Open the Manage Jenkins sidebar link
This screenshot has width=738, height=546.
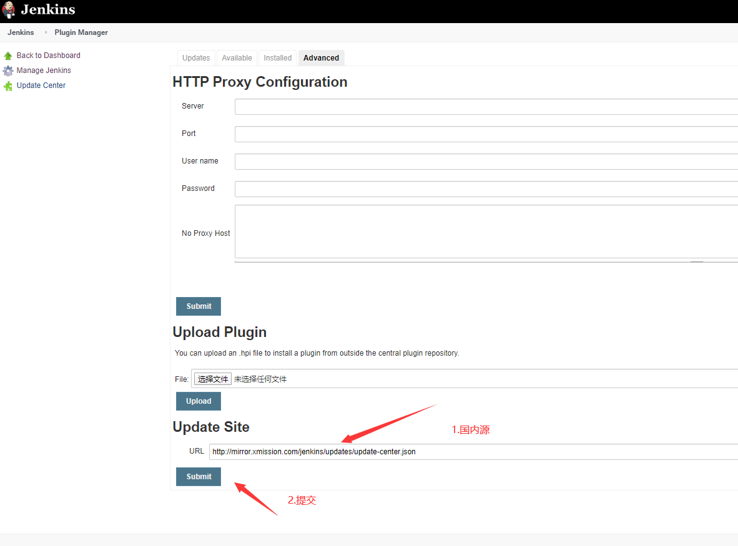[44, 71]
